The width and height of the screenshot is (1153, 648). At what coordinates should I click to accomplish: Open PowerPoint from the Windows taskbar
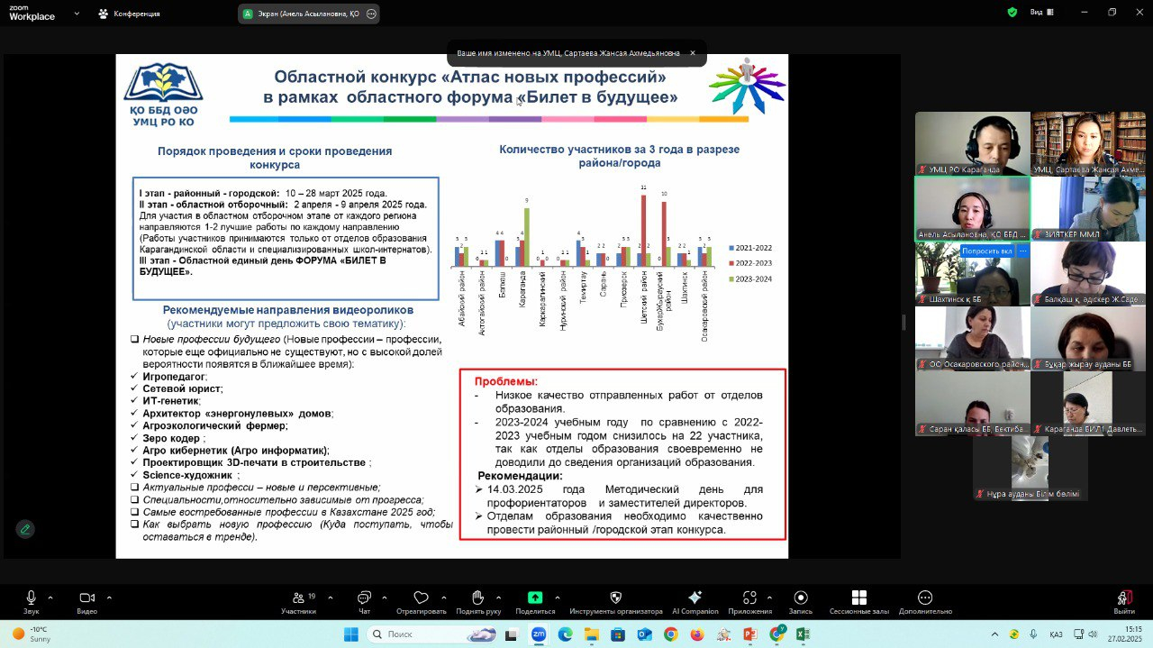(750, 634)
